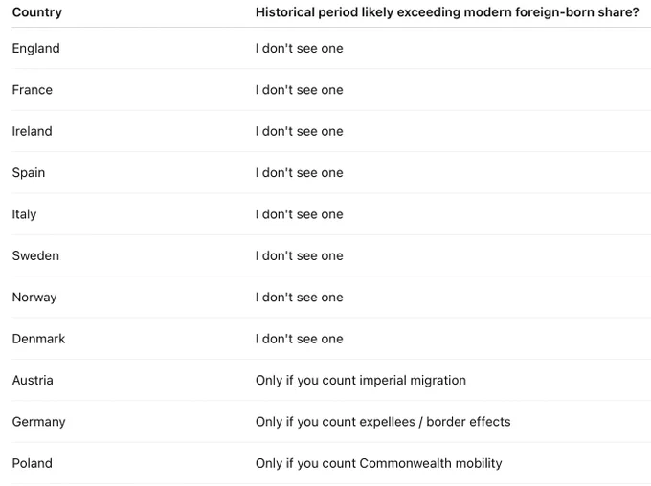Select the Denmark row label

point(38,339)
